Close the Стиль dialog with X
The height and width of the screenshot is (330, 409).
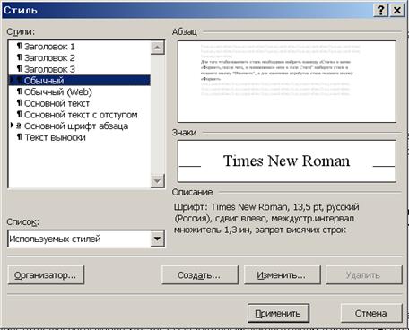397,11
